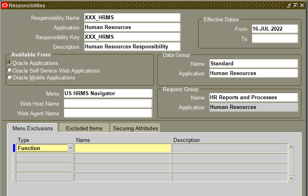Click scroll down arrow in exclusions list
The image size is (308, 196).
pos(291,179)
